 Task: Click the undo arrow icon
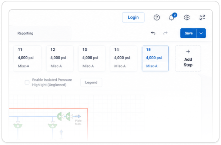coord(153,33)
